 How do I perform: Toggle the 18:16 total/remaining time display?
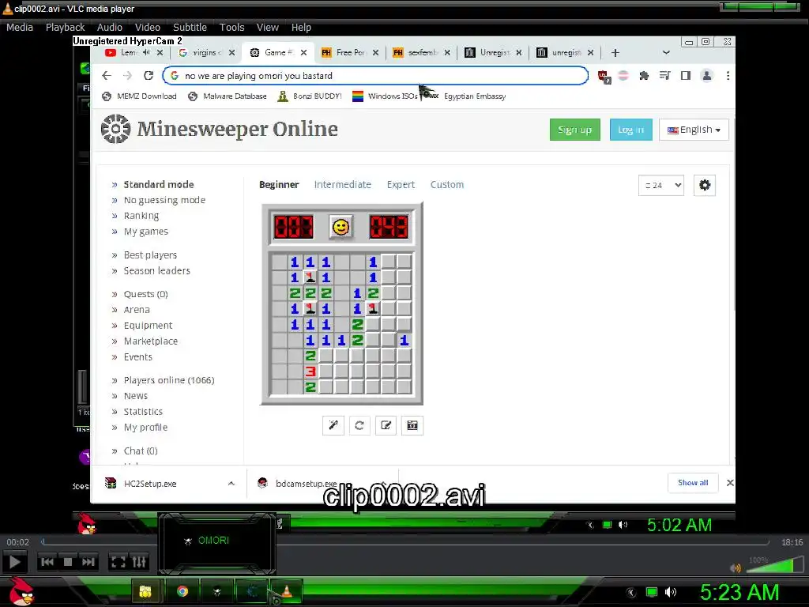point(792,542)
